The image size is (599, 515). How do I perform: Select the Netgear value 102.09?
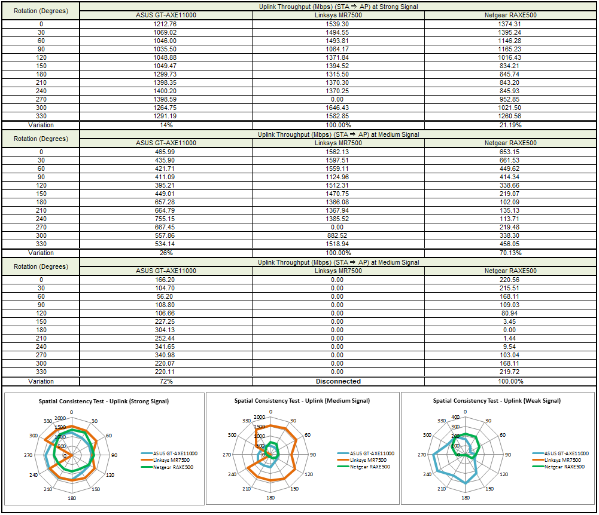[x=510, y=202]
